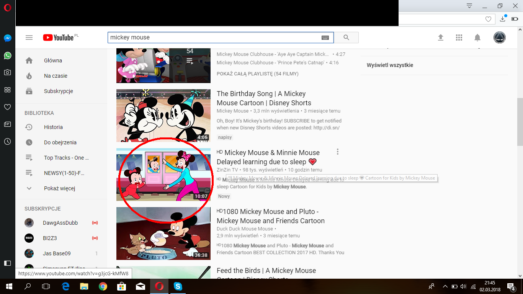Open the on-screen keyboard icon in search
Screen dimensions: 523x294
click(325, 38)
